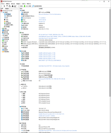This screenshot has height=133, width=111.
Task: Click the Internet Explorer row icon
Action: (22, 18)
